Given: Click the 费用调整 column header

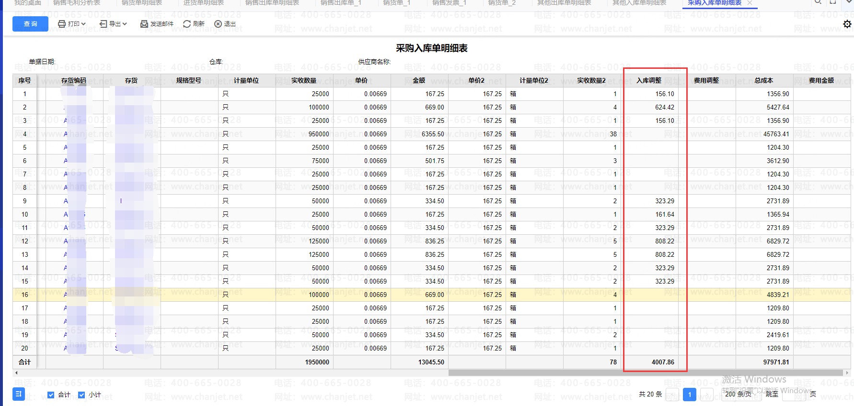Looking at the screenshot, I should click(706, 80).
